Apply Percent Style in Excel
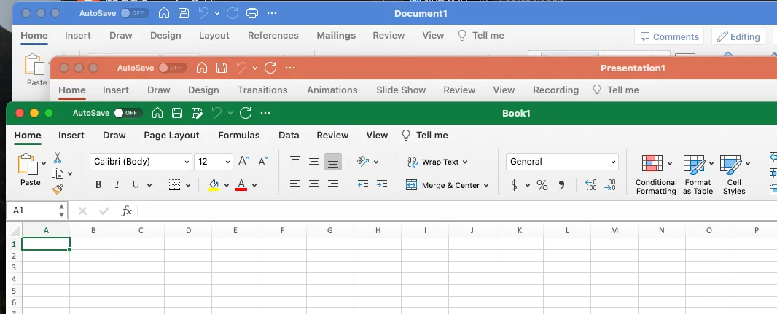 pyautogui.click(x=542, y=185)
